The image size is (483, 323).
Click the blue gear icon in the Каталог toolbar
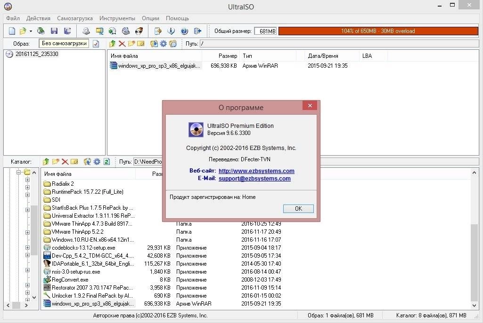click(97, 161)
